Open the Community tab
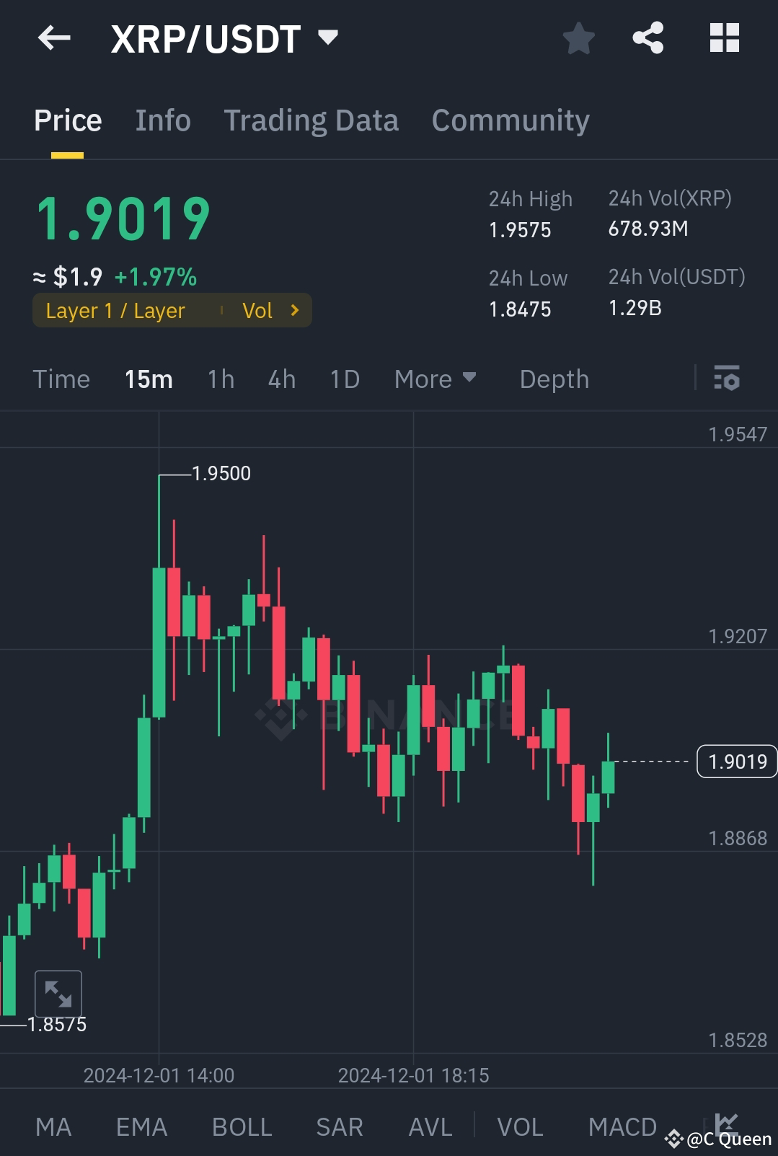The width and height of the screenshot is (778, 1156). [510, 120]
